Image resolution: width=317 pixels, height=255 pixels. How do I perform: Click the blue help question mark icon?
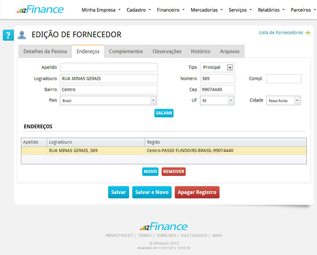(8, 35)
